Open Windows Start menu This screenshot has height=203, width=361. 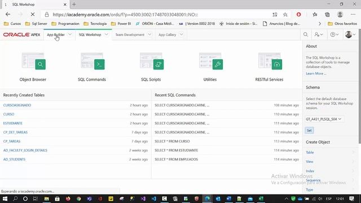point(5,198)
